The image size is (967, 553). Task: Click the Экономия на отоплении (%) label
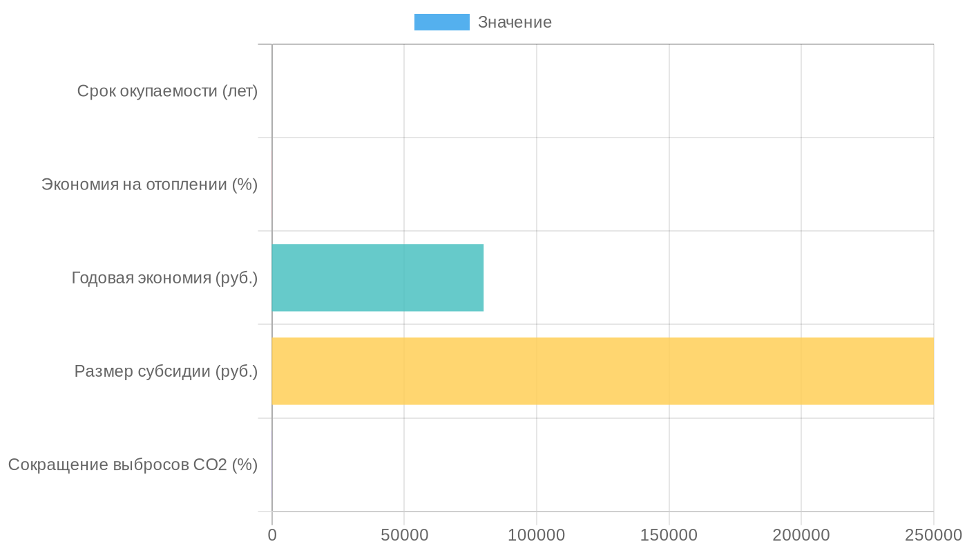pyautogui.click(x=149, y=185)
